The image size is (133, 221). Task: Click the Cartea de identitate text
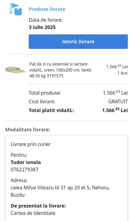[x=33, y=213]
